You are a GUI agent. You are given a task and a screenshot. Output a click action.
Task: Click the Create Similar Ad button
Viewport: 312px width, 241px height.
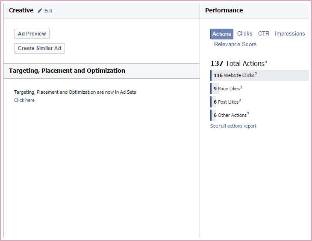tap(39, 48)
